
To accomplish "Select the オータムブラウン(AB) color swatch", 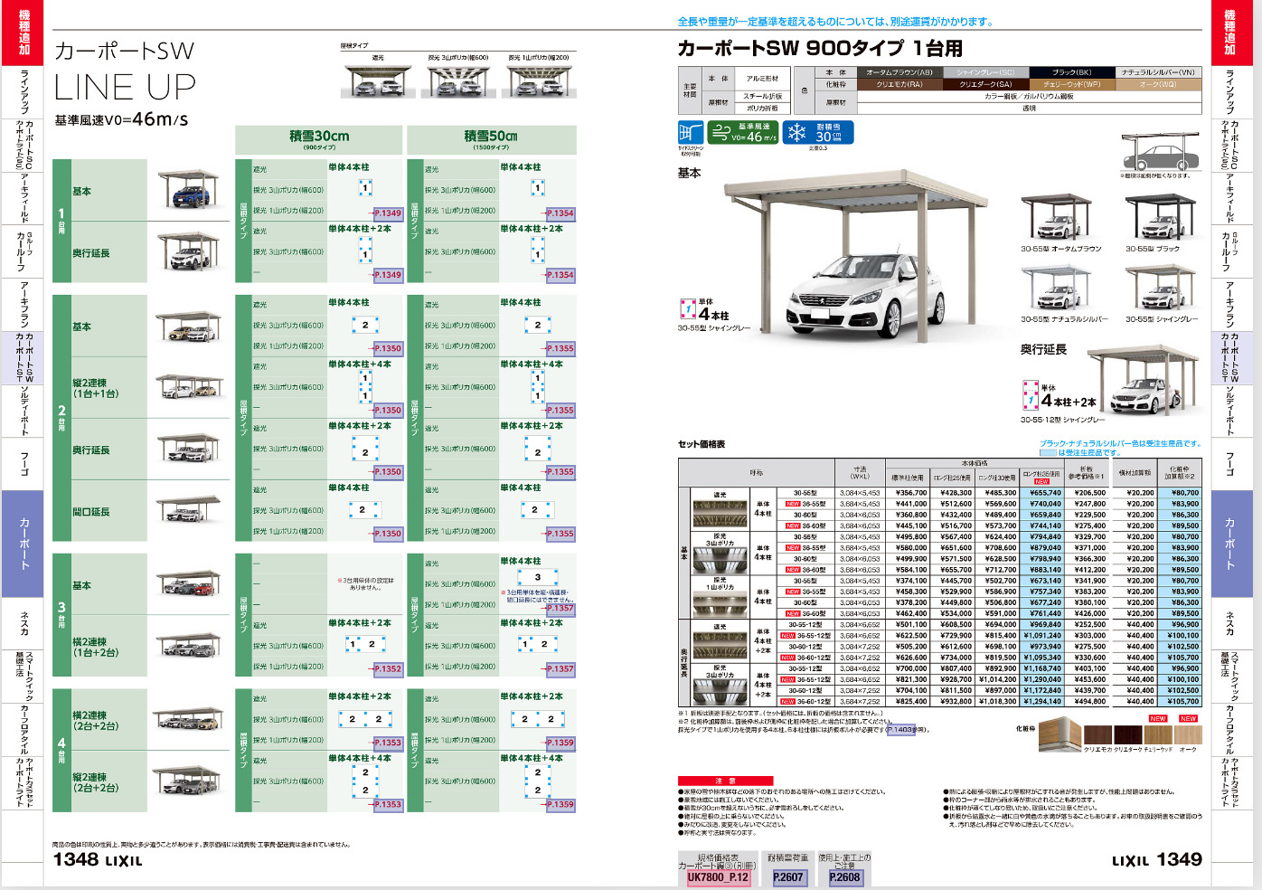I will pos(899,72).
